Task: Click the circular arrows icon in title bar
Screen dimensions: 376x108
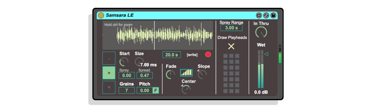Action: pos(266,15)
